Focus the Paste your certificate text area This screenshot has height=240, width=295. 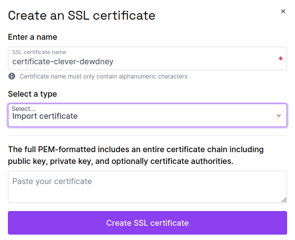[x=147, y=187]
